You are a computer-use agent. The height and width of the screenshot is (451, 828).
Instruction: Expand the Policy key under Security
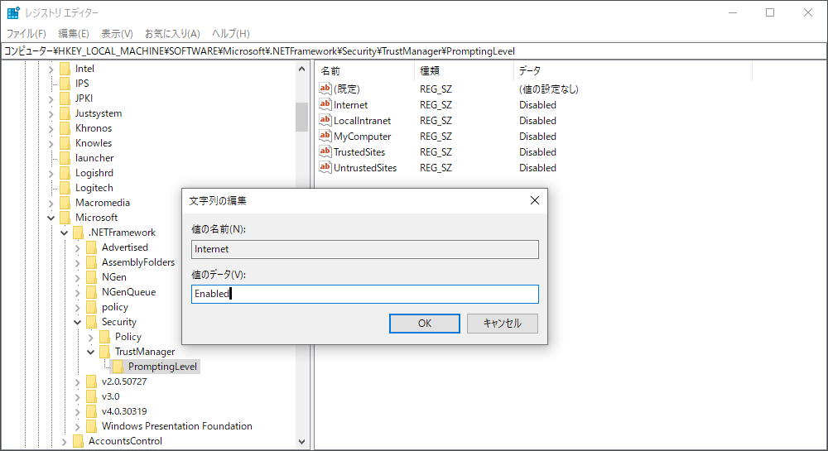[90, 337]
